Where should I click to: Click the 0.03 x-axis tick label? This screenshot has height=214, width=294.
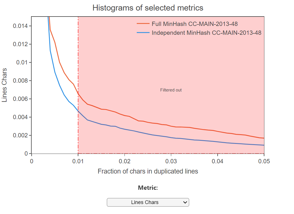[x=171, y=161]
